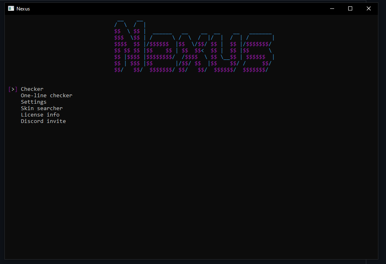Click the Nexus window title text

pyautogui.click(x=23, y=8)
